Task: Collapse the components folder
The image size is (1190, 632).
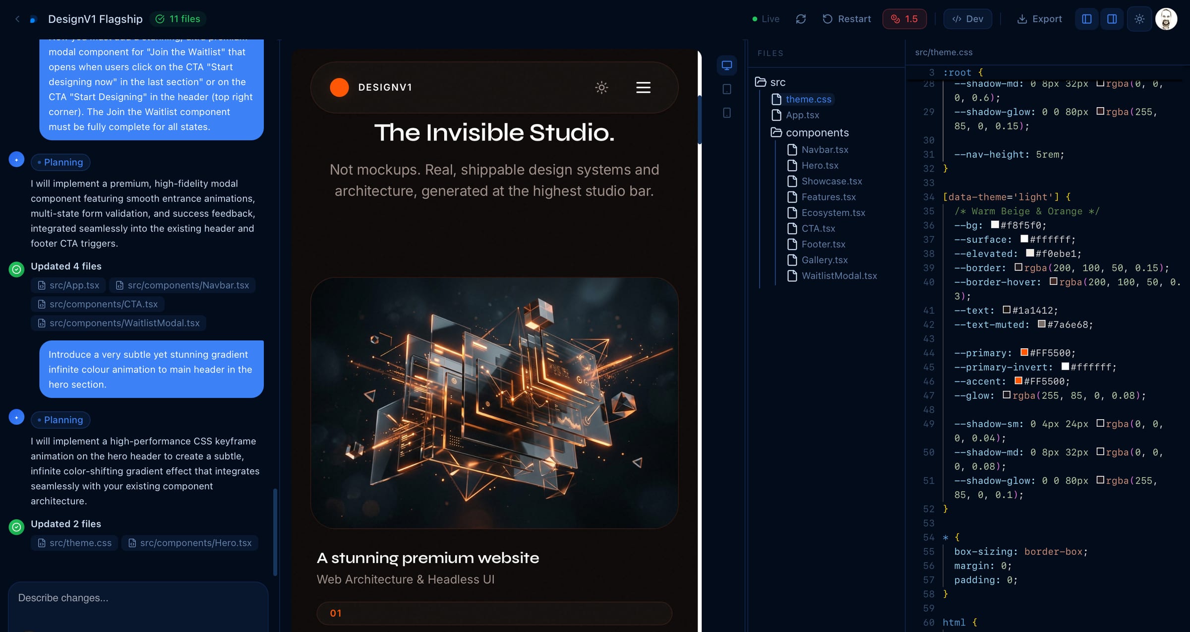Action: point(810,132)
